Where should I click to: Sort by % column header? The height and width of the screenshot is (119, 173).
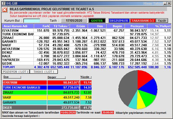pyautogui.click(x=153, y=26)
